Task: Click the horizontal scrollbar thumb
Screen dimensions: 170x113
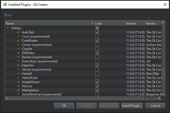Action: (x=76, y=98)
